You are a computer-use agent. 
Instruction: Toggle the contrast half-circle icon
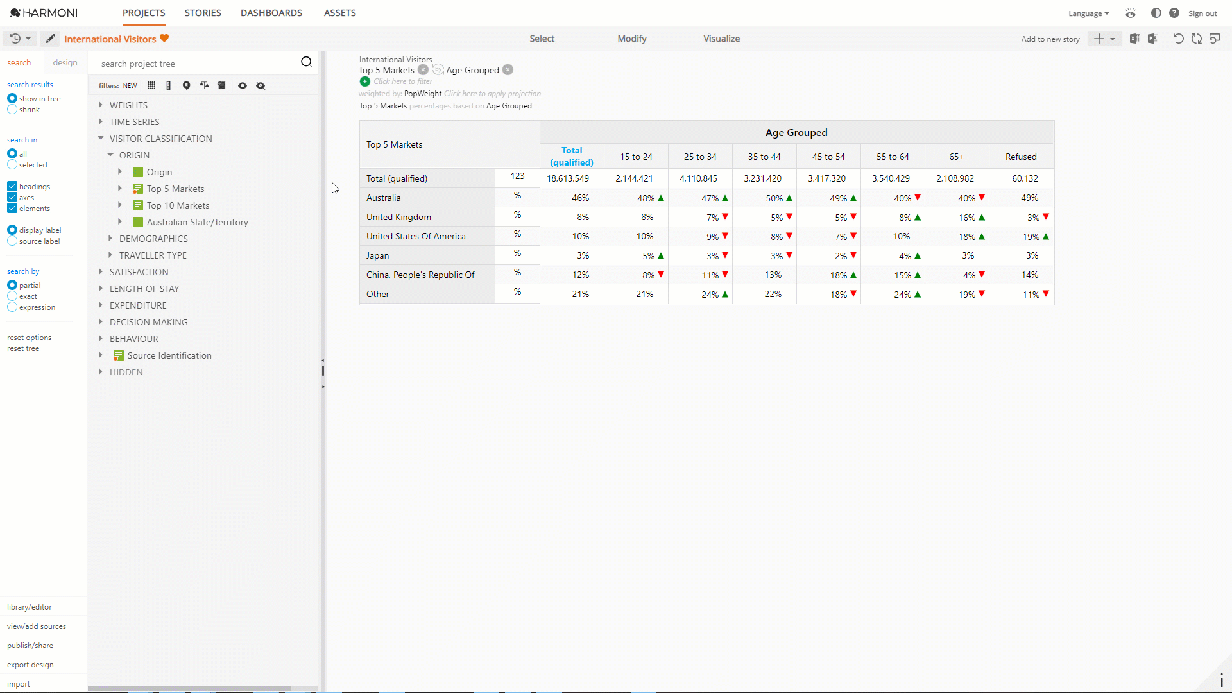[x=1156, y=13]
